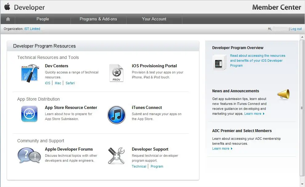Image resolution: width=305 pixels, height=187 pixels.
Task: Click the Mac dev center link
Action: click(x=58, y=83)
